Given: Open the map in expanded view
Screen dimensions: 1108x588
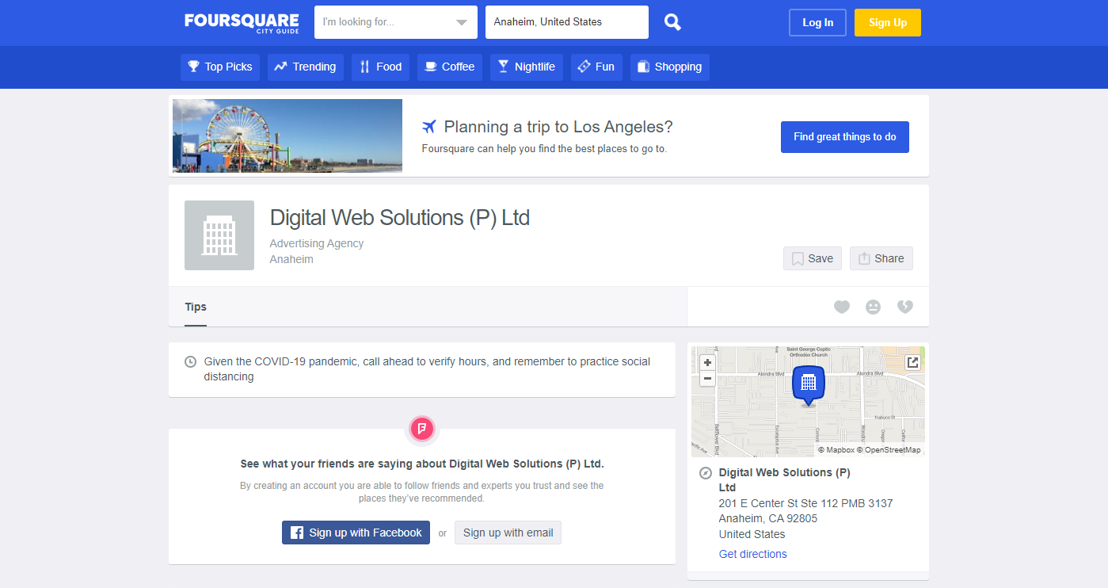Looking at the screenshot, I should coord(912,363).
